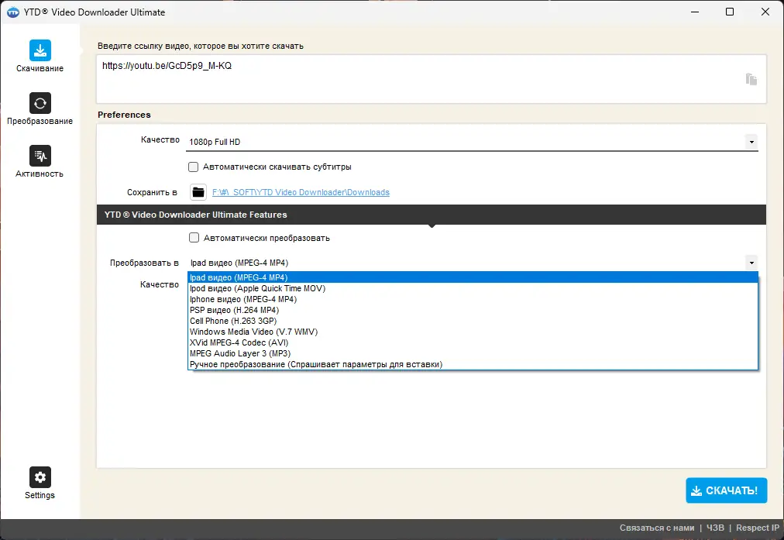Click the Связаться с нами link

656,528
